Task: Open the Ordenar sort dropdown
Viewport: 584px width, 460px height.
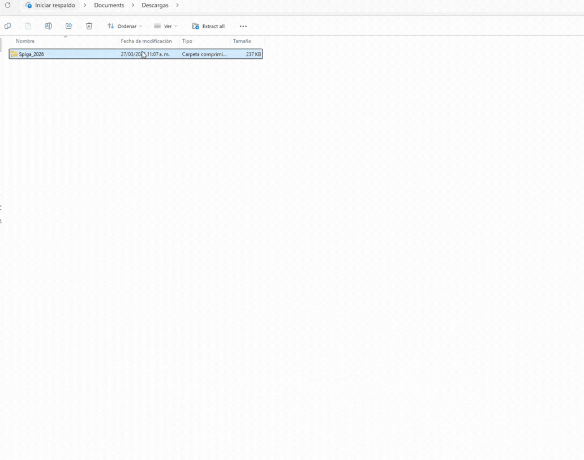Action: coord(124,26)
